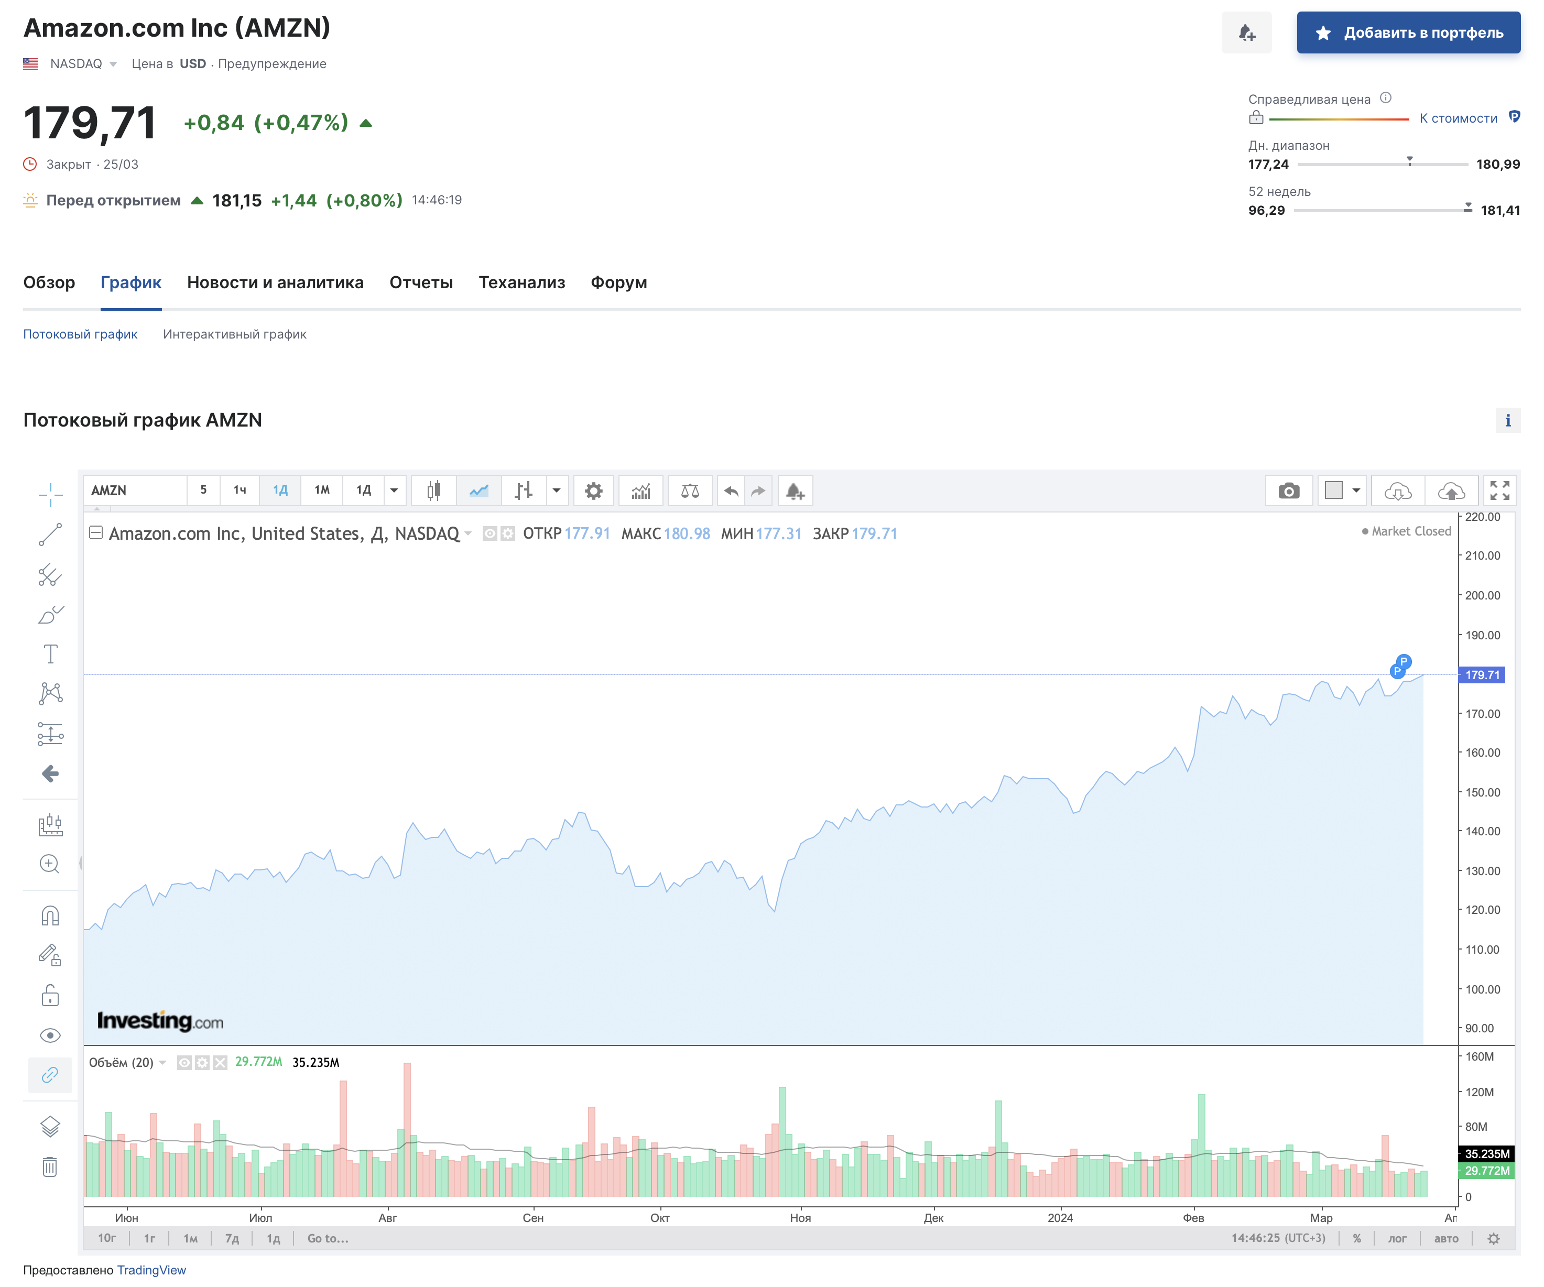1544x1287 pixels.
Task: Activate the zoom in tool
Action: [x=50, y=864]
